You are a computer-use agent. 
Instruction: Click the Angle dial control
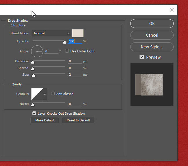pyautogui.click(x=37, y=51)
